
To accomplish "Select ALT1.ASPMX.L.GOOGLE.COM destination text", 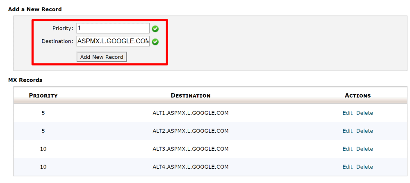I will [191, 113].
